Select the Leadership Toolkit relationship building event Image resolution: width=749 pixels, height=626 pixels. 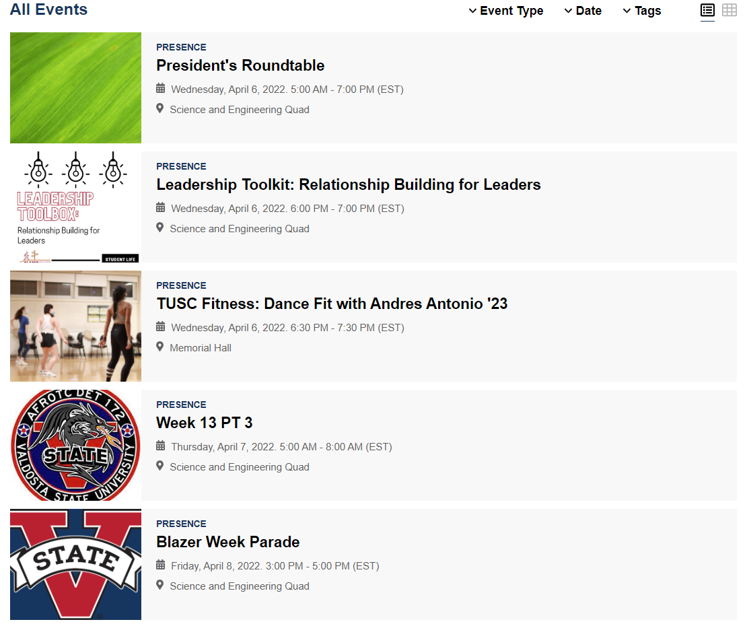click(349, 184)
